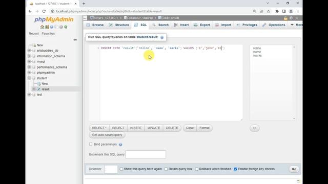This screenshot has width=328, height=184.
Task: Open the Search tab
Action: click(160, 25)
